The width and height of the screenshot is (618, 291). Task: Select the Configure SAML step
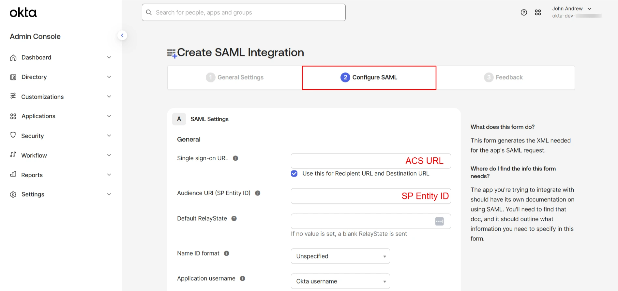click(x=369, y=78)
